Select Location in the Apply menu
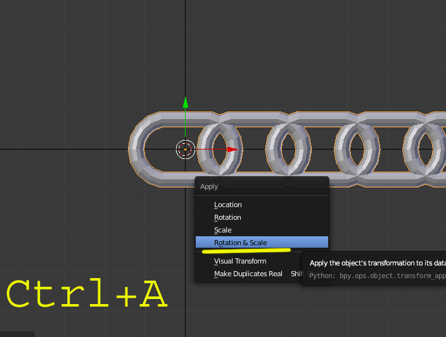Viewport: 446px width, 337px height. tap(262, 205)
